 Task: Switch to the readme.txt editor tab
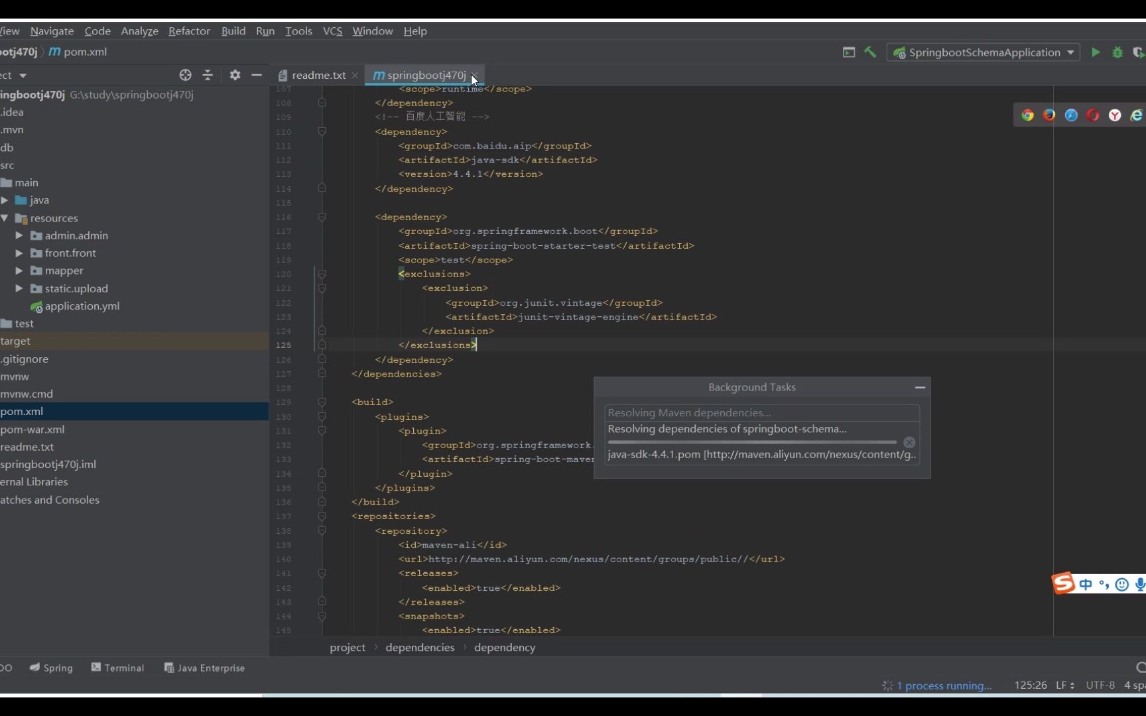pyautogui.click(x=318, y=75)
